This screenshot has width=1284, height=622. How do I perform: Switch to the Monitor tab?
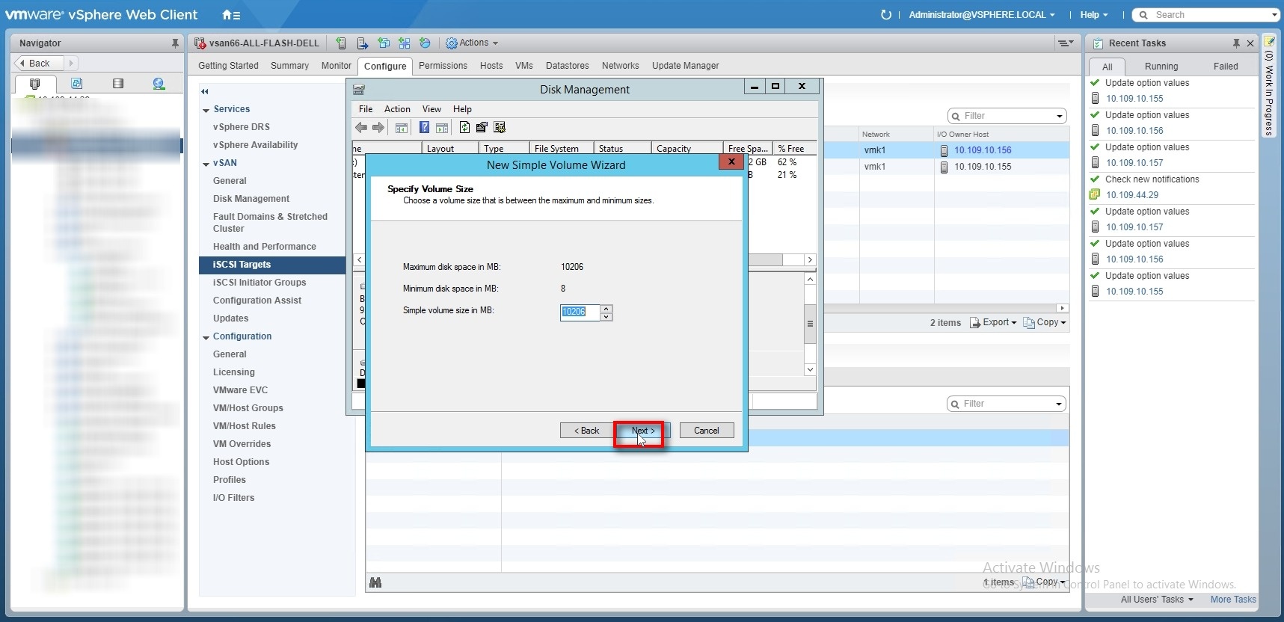click(336, 66)
